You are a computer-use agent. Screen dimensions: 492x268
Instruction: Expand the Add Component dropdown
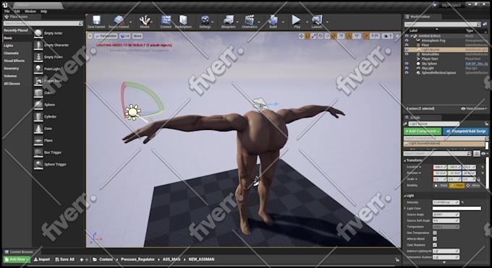click(x=423, y=131)
